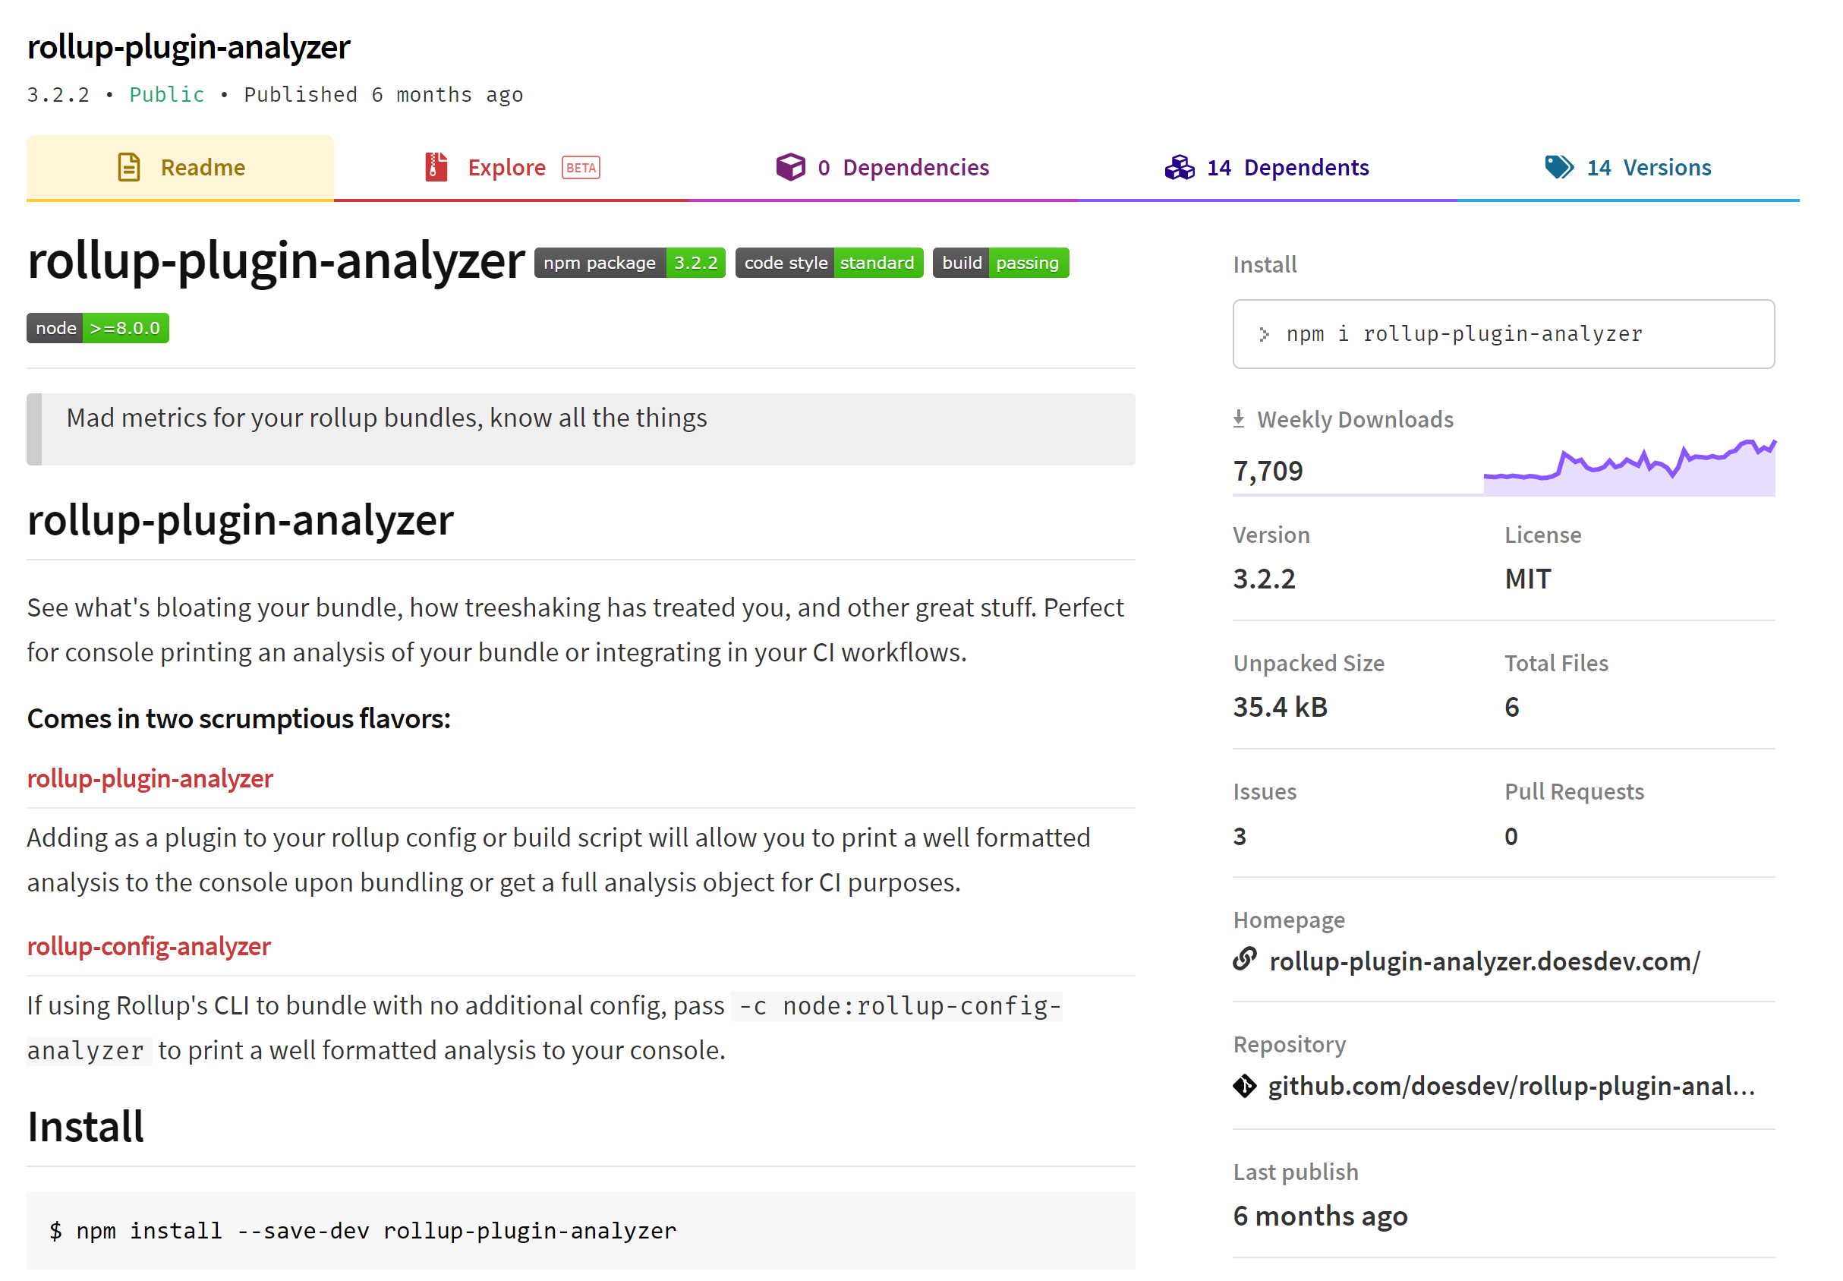This screenshot has height=1281, width=1843.
Task: Open the Readme tab
Action: (x=180, y=167)
